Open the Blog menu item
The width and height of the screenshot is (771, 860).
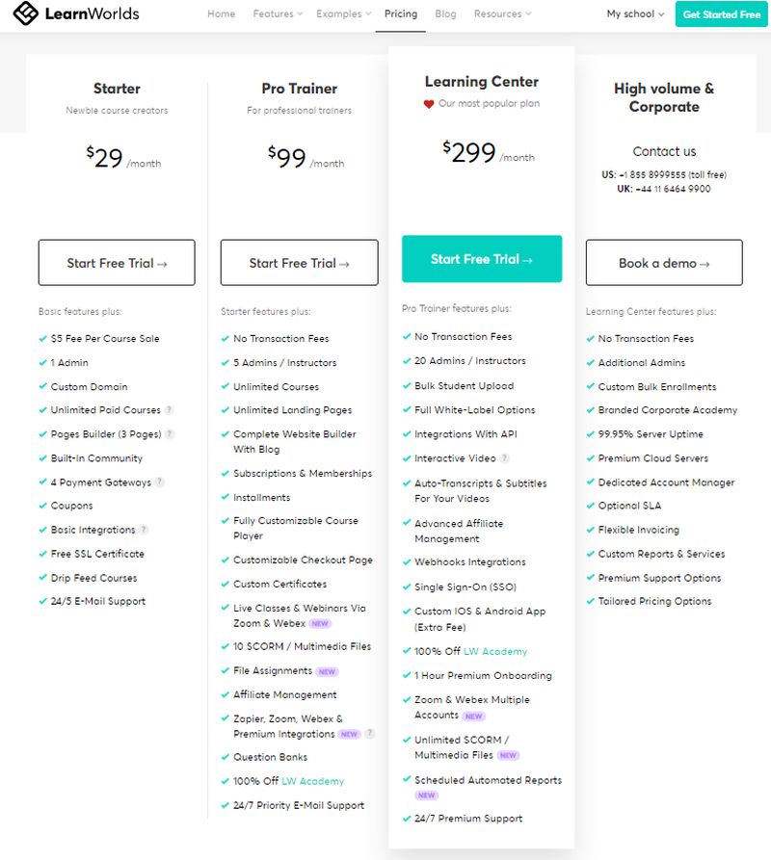pyautogui.click(x=445, y=13)
